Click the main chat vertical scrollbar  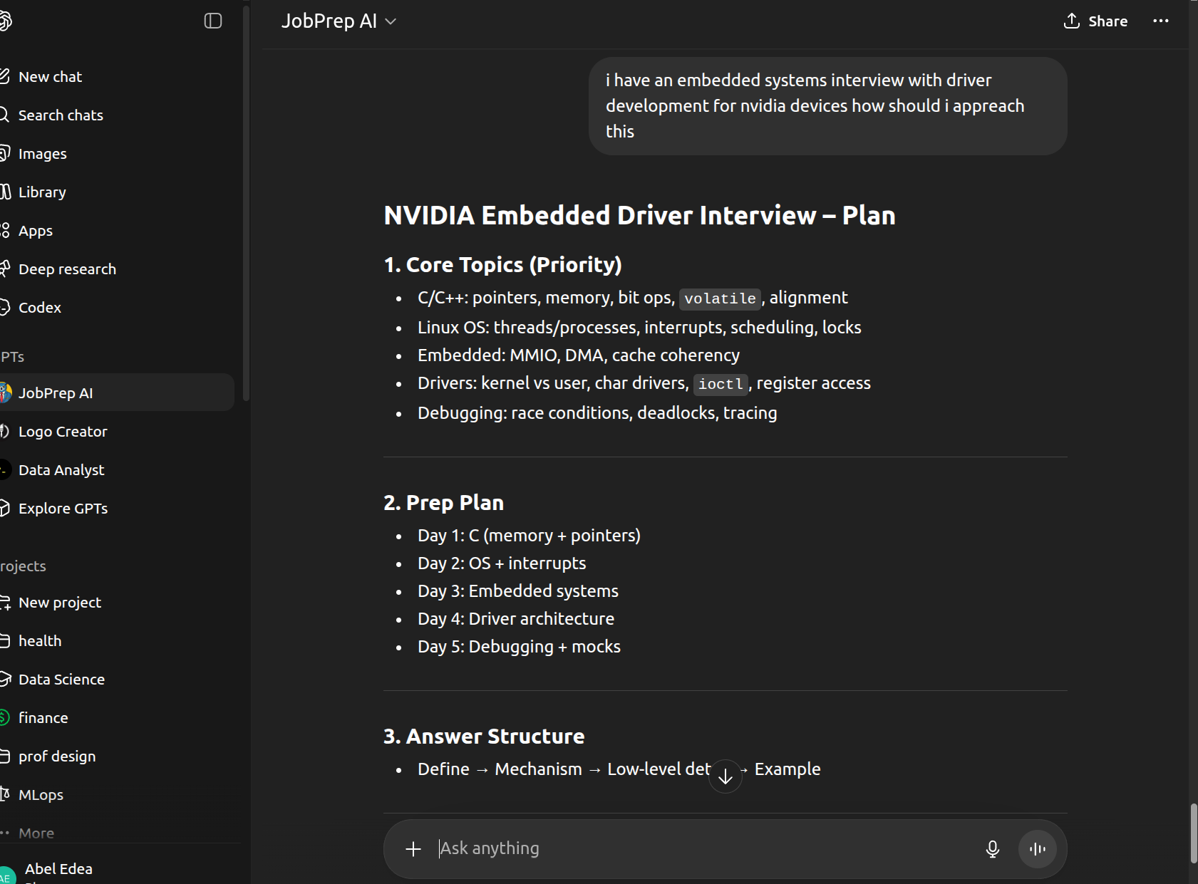click(1193, 832)
